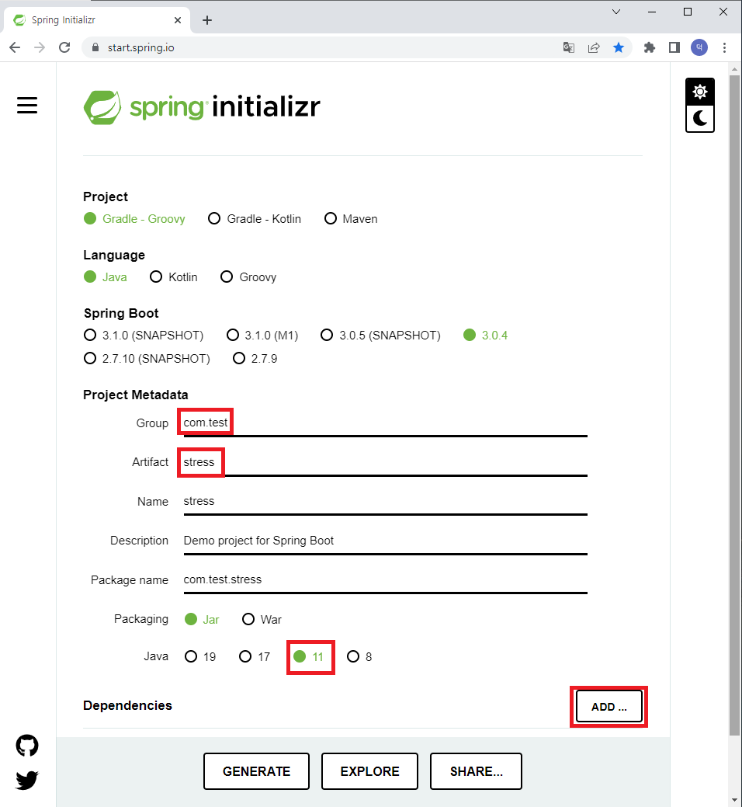Select War packaging

[x=262, y=619]
